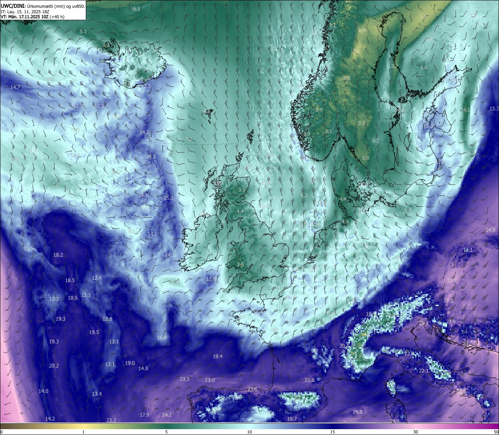Viewport: 499px width, 435px height.
Task: Click the colorbar label 10
Action: (x=249, y=431)
